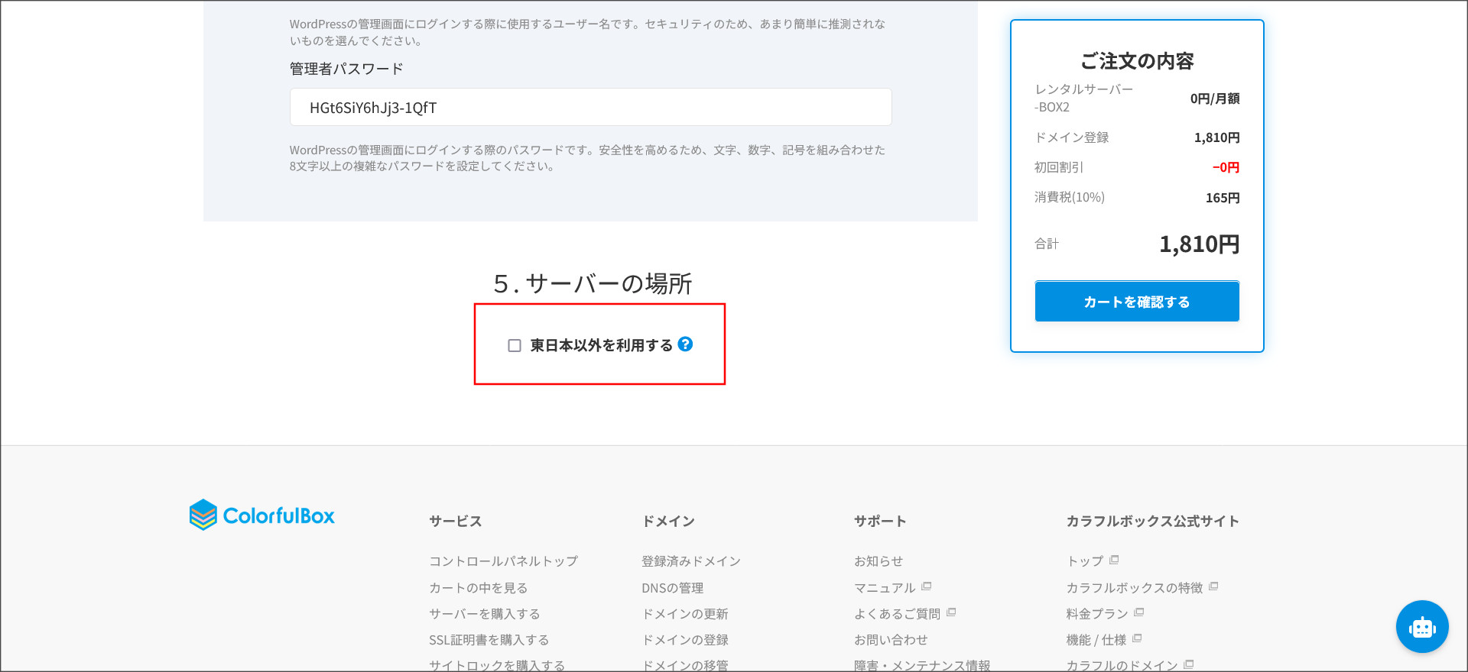Click the 管理者パスワード input field
1468x672 pixels.
590,108
